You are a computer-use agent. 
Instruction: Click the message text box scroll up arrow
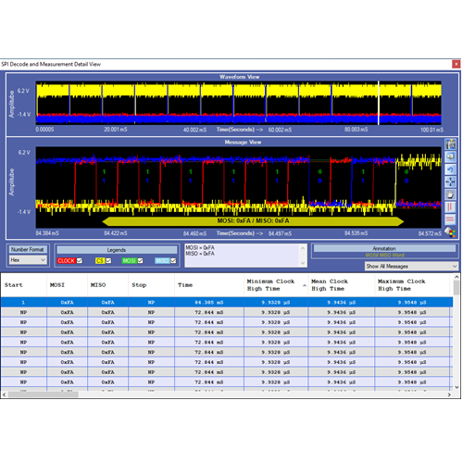[x=303, y=248]
